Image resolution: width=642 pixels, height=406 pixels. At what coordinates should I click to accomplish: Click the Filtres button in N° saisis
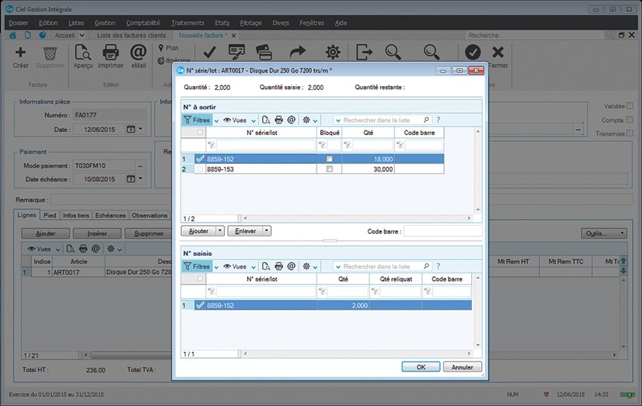click(x=196, y=266)
